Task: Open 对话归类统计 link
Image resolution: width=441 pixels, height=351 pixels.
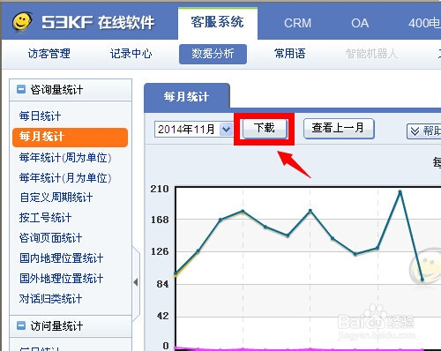Action: tap(50, 299)
